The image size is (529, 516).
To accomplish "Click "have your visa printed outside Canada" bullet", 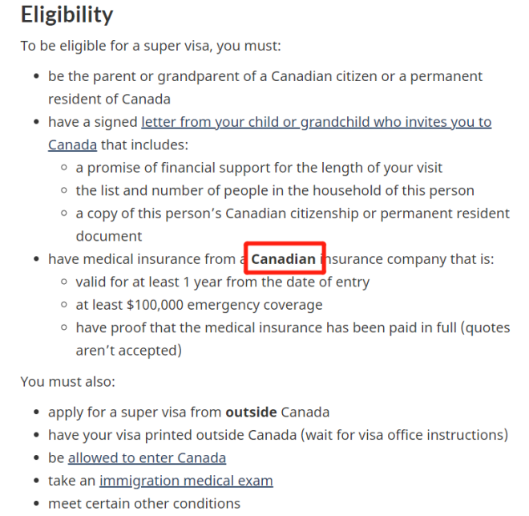I will click(277, 435).
